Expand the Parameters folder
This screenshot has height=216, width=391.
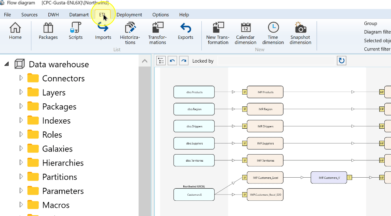tap(21, 191)
